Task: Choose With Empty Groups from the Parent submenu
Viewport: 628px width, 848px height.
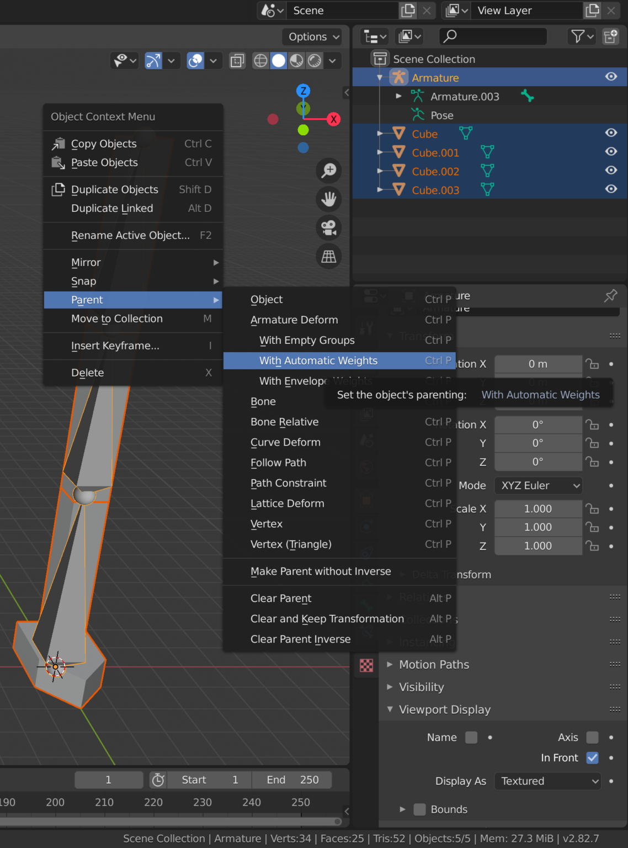Action: 307,340
